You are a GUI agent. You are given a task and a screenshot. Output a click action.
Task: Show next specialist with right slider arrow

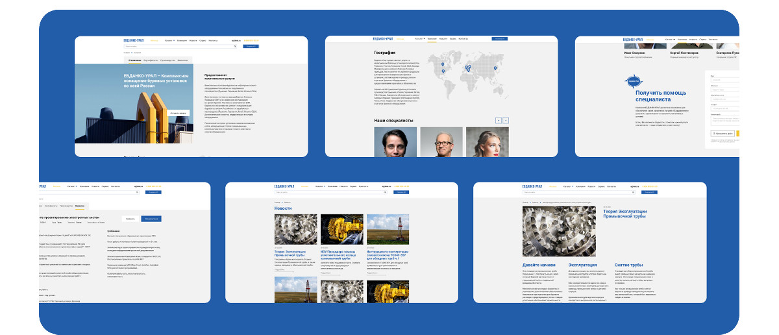click(506, 120)
